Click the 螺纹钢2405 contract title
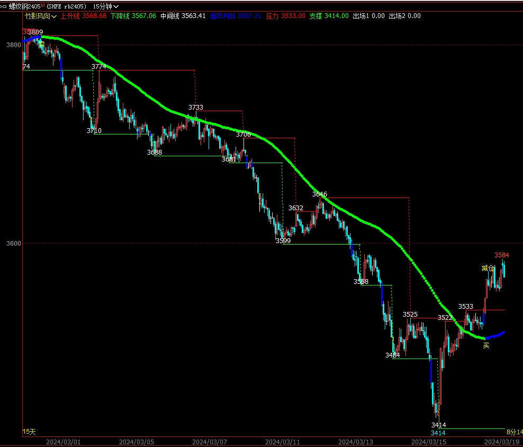This screenshot has height=447, width=523. 24,6
